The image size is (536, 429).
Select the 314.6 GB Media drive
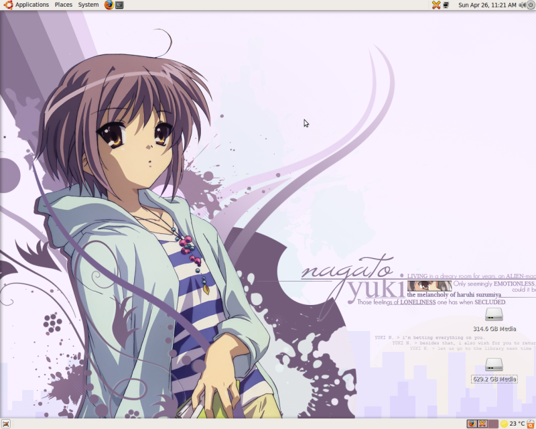click(494, 320)
